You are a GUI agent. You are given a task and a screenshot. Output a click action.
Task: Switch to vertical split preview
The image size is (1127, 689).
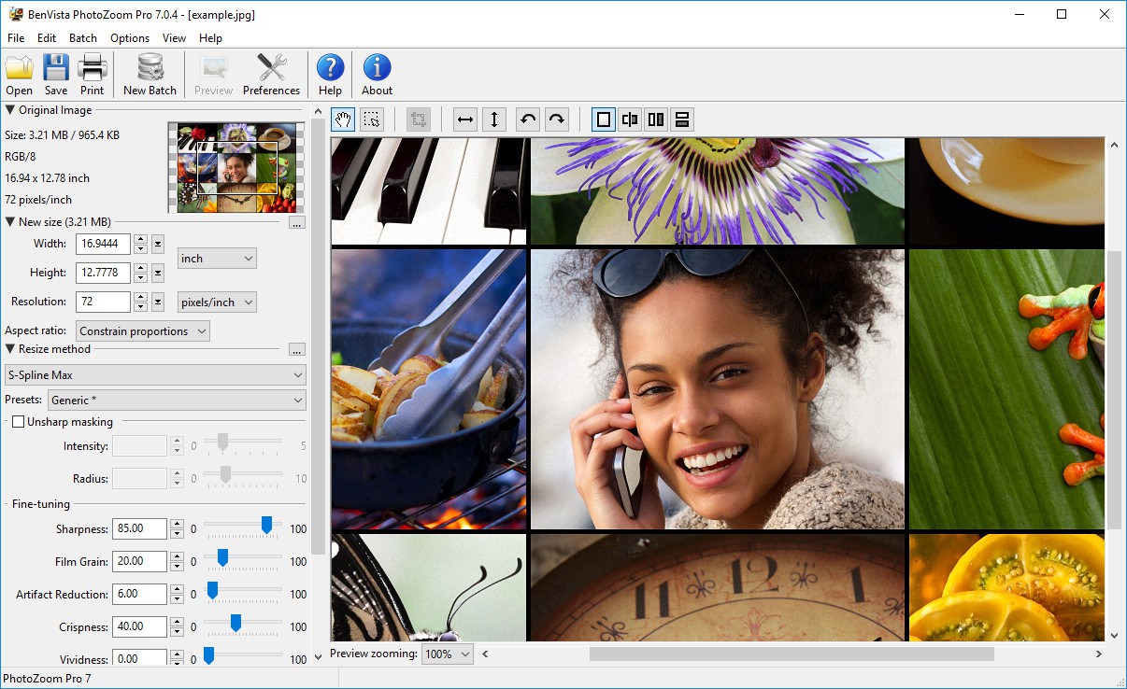[656, 120]
